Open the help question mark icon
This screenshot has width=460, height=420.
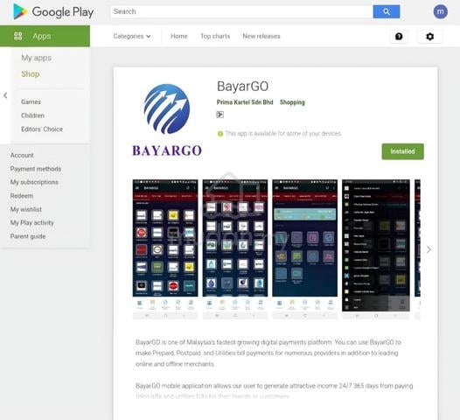click(x=399, y=37)
